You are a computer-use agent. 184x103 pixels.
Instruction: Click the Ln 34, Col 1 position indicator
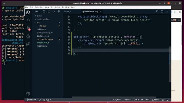coord(116,100)
